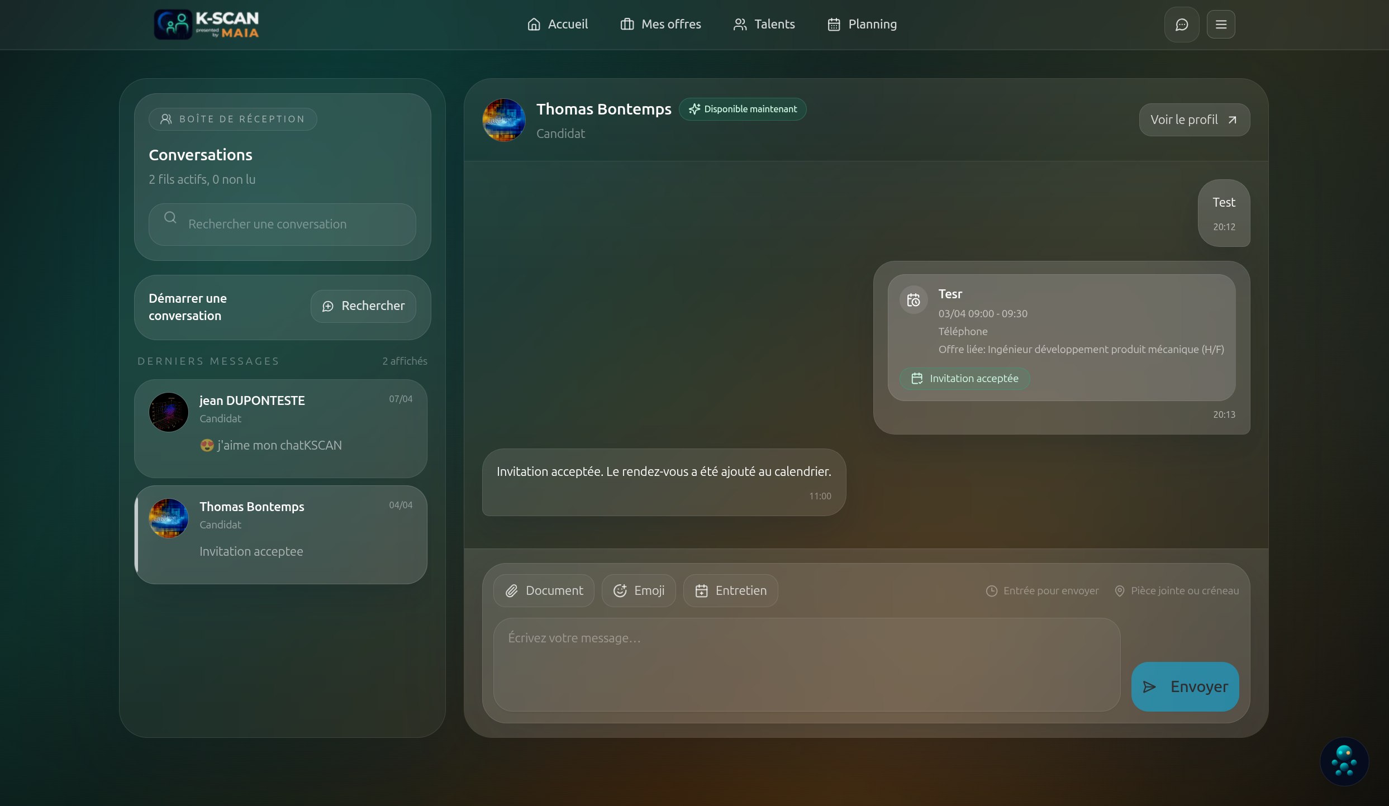Viewport: 1389px width, 806px height.
Task: Send message with Envoyer button
Action: (1185, 686)
